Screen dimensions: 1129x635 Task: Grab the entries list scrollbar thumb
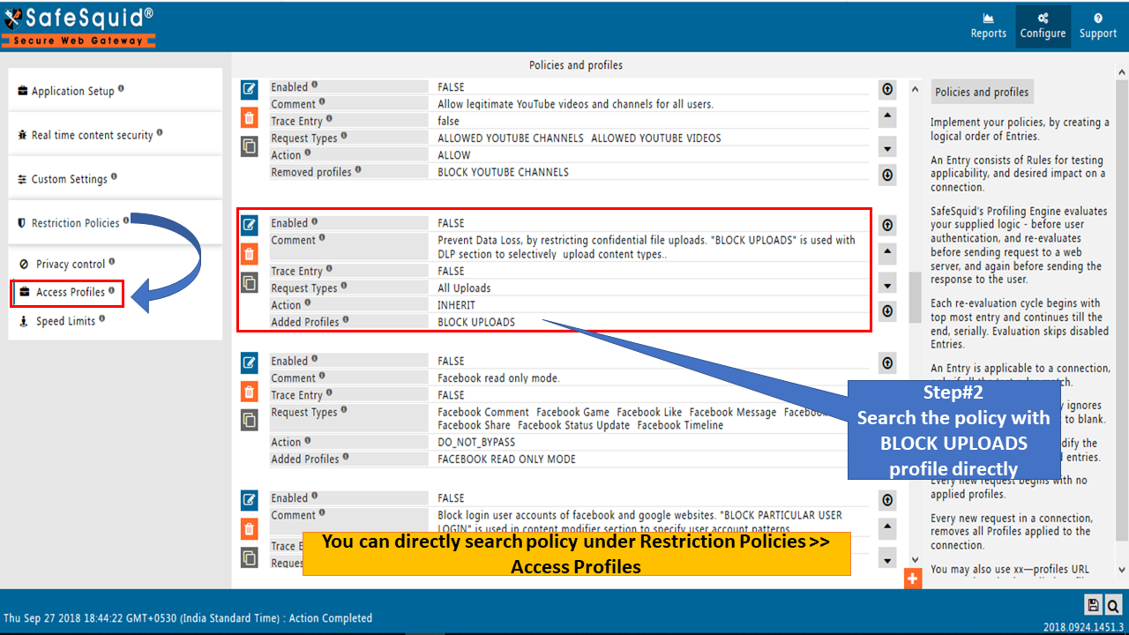point(915,299)
